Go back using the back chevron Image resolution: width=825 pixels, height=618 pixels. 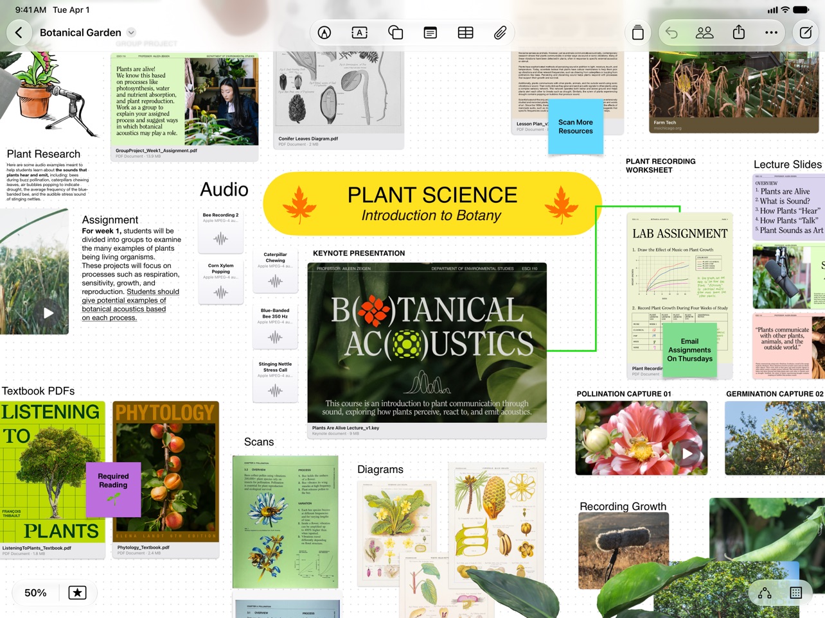click(x=19, y=33)
